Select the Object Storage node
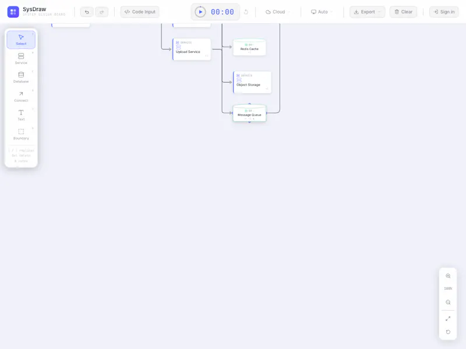466x349 pixels. pos(252,82)
